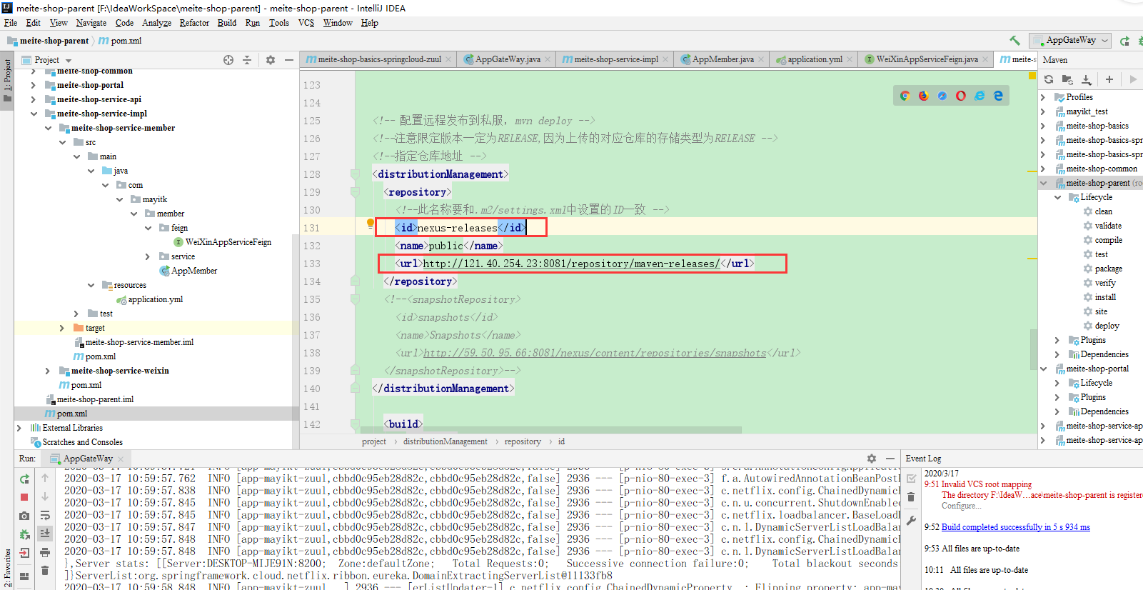Open Project panel settings gear
The image size is (1143, 590).
click(271, 60)
